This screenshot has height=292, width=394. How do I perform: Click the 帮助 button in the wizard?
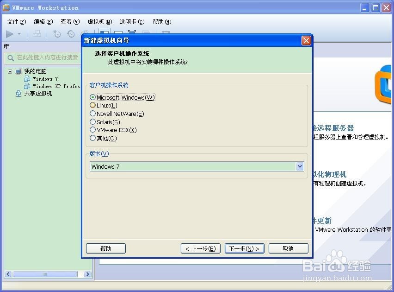[x=106, y=249]
